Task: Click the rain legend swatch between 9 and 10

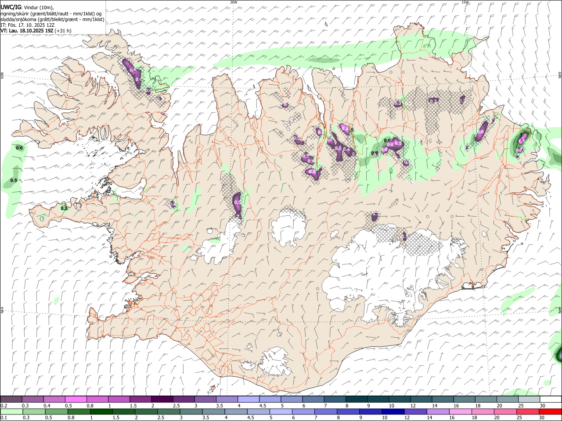Action: 370,411
